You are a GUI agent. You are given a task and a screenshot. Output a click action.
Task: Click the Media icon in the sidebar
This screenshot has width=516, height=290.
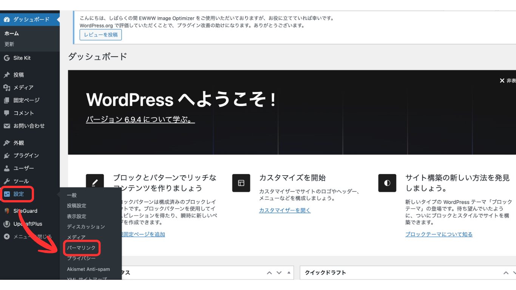(x=6, y=88)
